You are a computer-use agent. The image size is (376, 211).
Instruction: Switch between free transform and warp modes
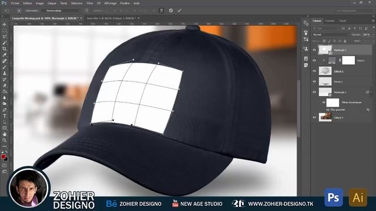coord(162,11)
